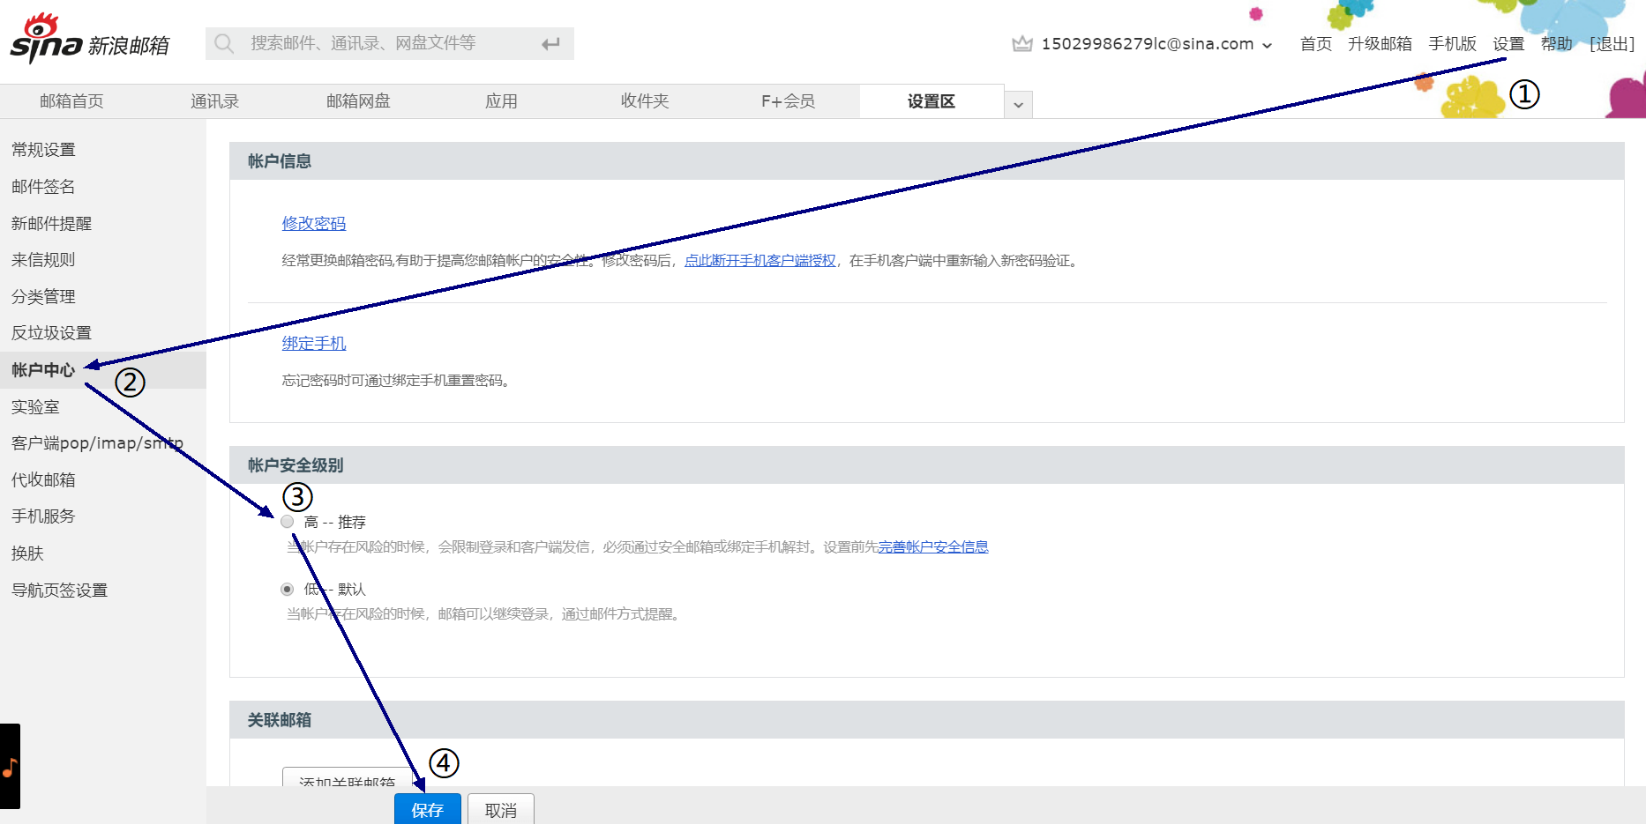Open the dropdown next to the email address
The height and width of the screenshot is (832, 1646).
[x=1268, y=44]
